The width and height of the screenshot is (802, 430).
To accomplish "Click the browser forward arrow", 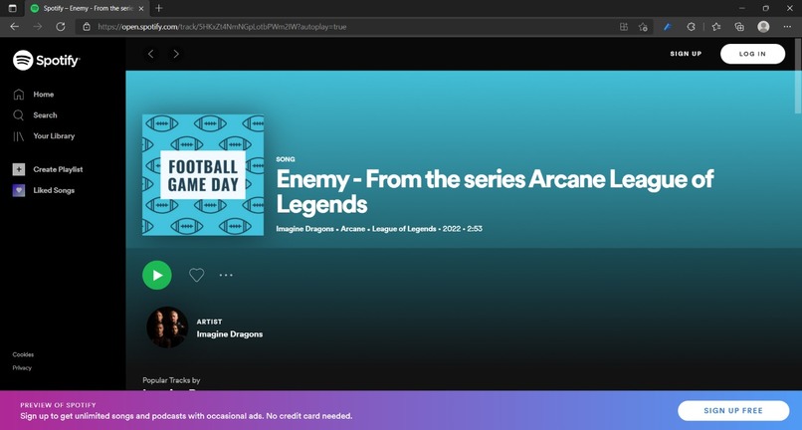I will point(38,27).
